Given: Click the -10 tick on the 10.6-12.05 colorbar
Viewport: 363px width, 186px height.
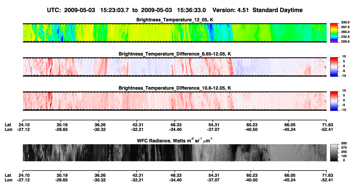Looking at the screenshot, I should coord(343,110).
